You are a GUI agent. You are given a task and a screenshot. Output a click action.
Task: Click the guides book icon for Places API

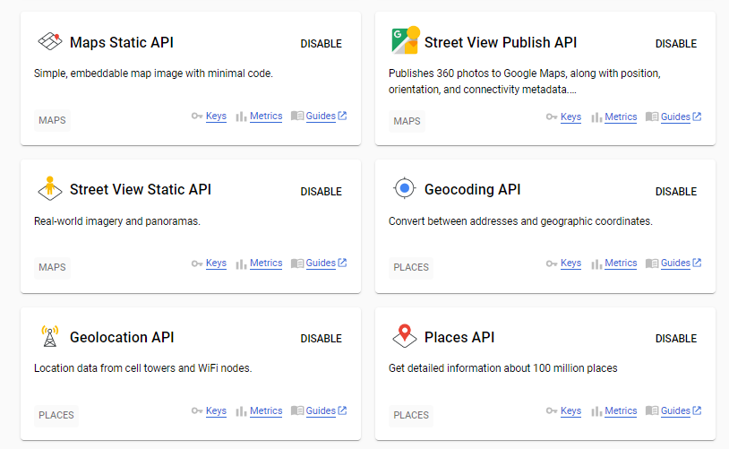652,411
